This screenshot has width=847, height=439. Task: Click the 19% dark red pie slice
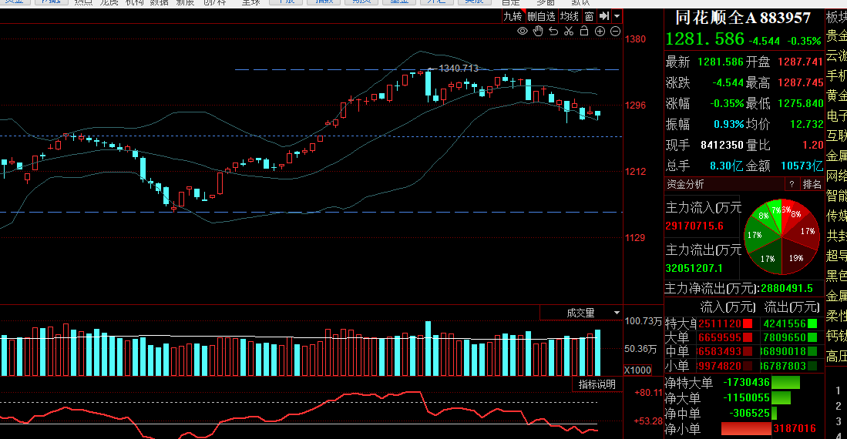tap(795, 258)
